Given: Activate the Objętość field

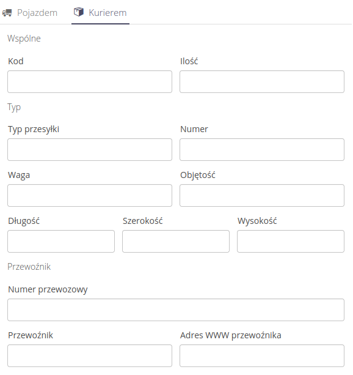Looking at the screenshot, I should click(262, 195).
